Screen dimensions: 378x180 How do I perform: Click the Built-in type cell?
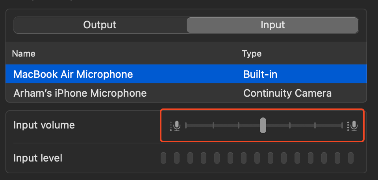click(260, 74)
